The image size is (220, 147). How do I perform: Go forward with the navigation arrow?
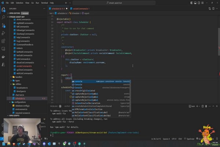point(70,3)
